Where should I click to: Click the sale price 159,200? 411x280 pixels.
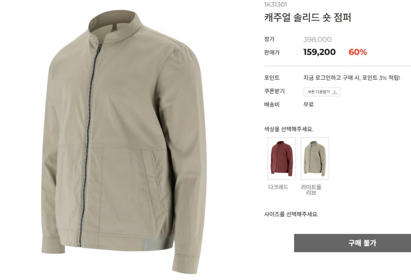319,52
